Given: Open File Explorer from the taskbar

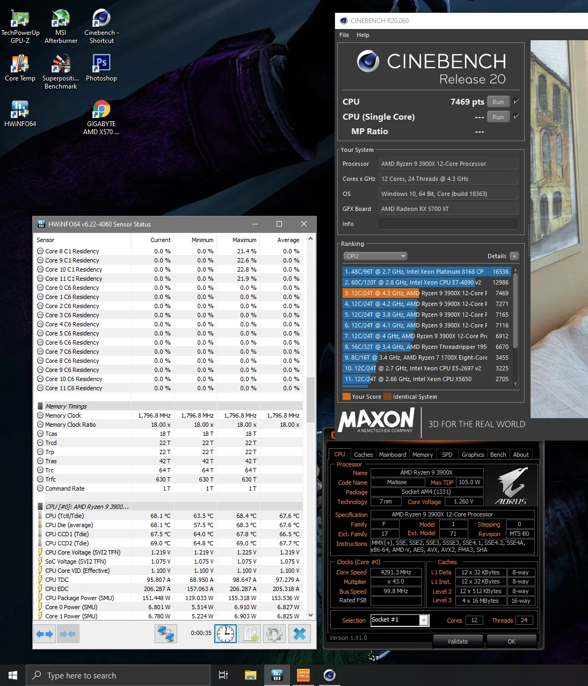Looking at the screenshot, I should [x=250, y=675].
